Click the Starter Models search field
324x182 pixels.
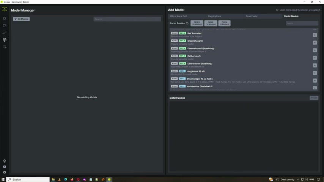[302, 24]
